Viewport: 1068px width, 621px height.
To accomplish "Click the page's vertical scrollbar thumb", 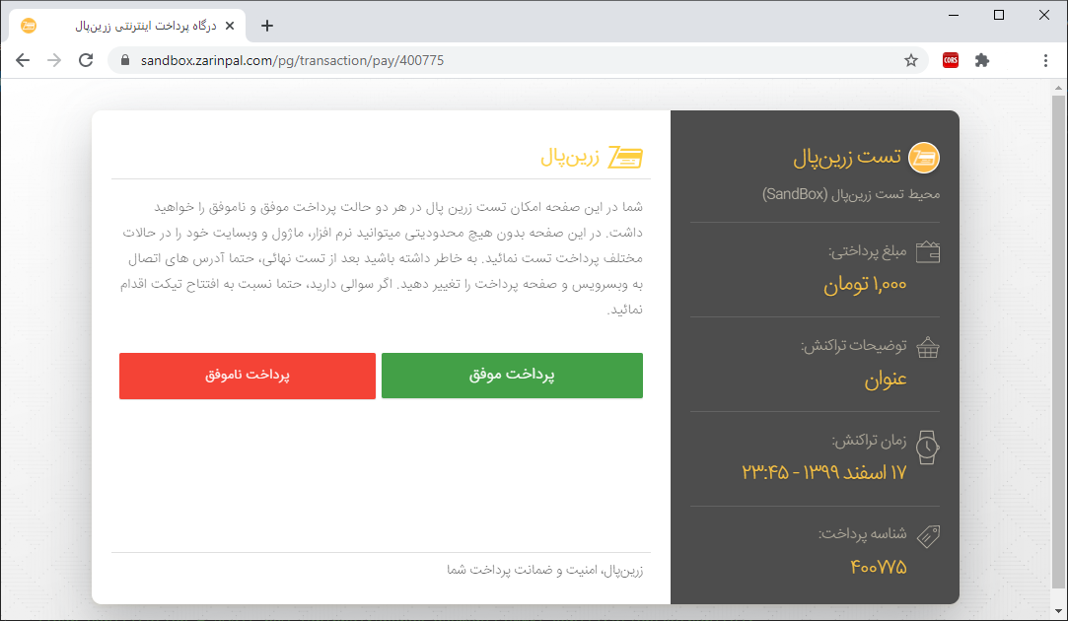I will (1058, 342).
